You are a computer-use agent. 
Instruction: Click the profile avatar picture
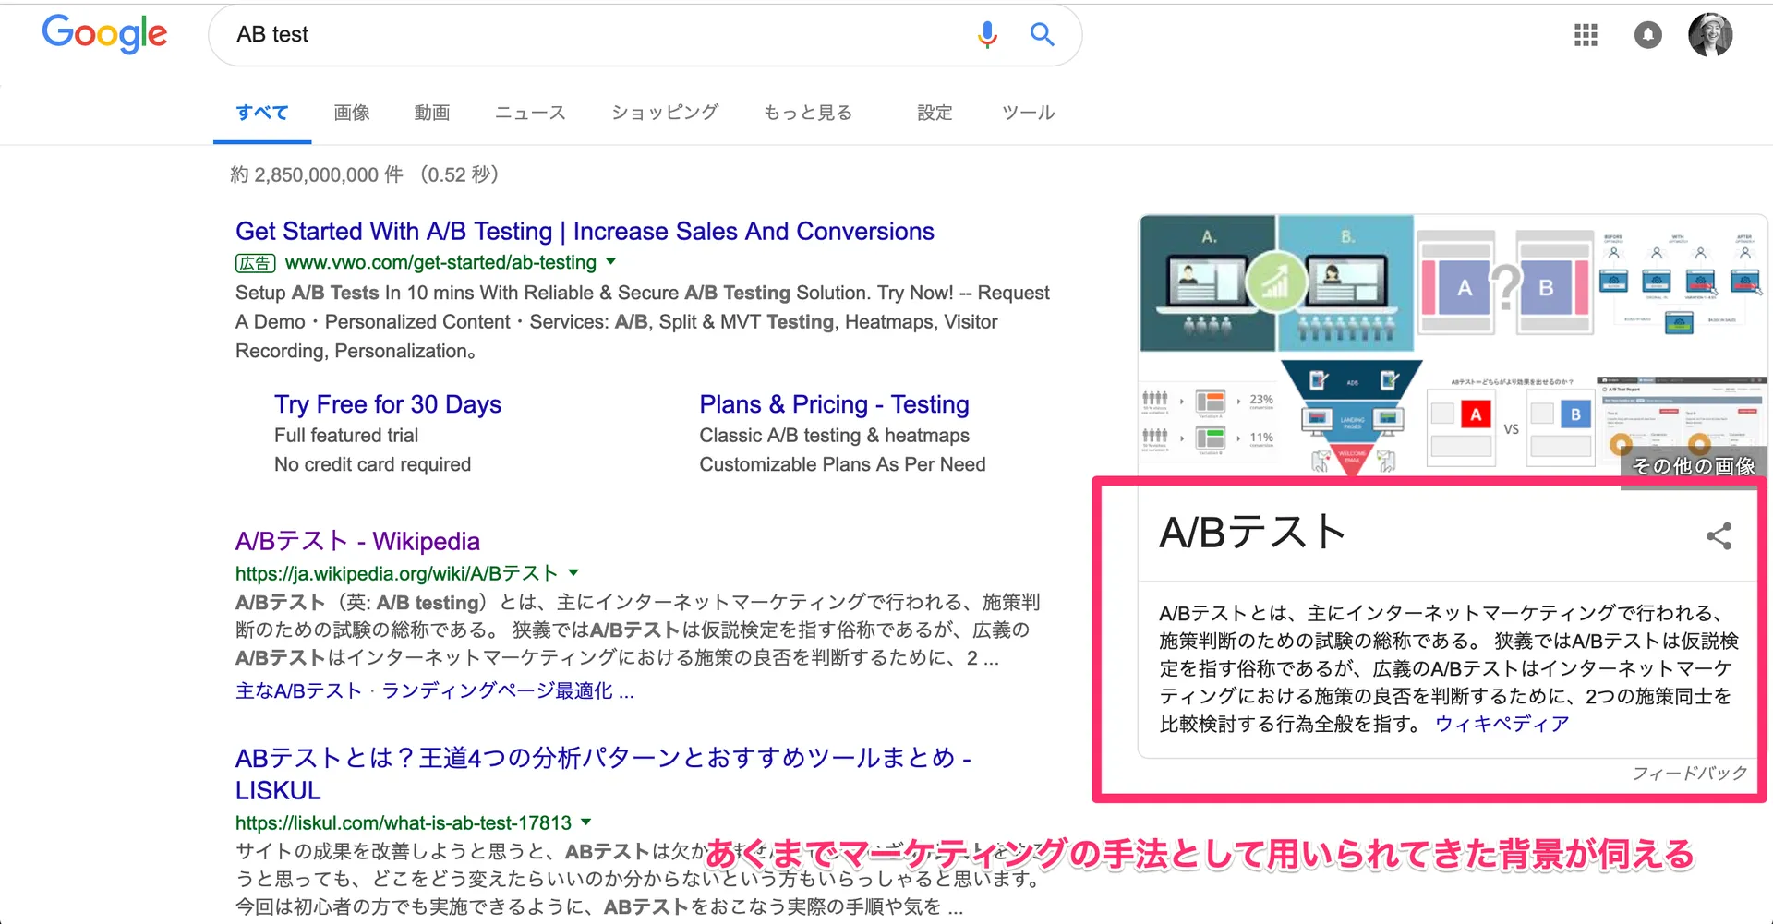point(1710,34)
